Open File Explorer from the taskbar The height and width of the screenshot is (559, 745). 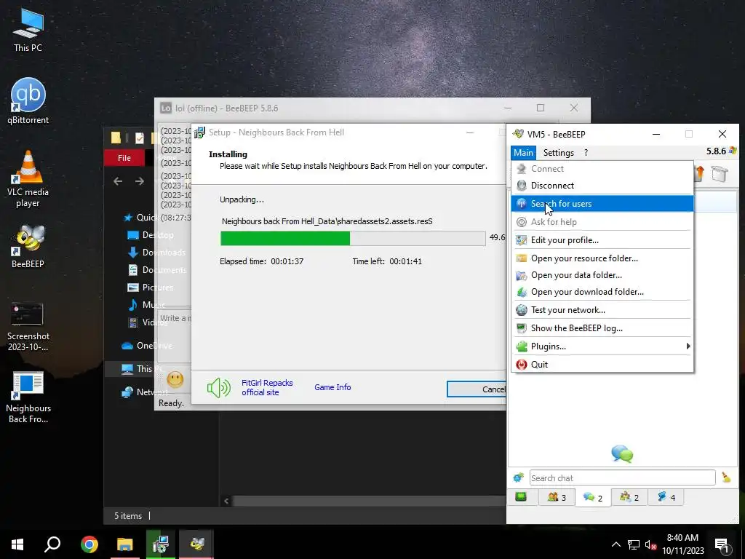(125, 544)
